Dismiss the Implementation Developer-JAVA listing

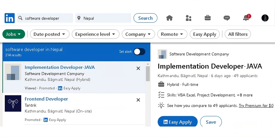(x=138, y=68)
